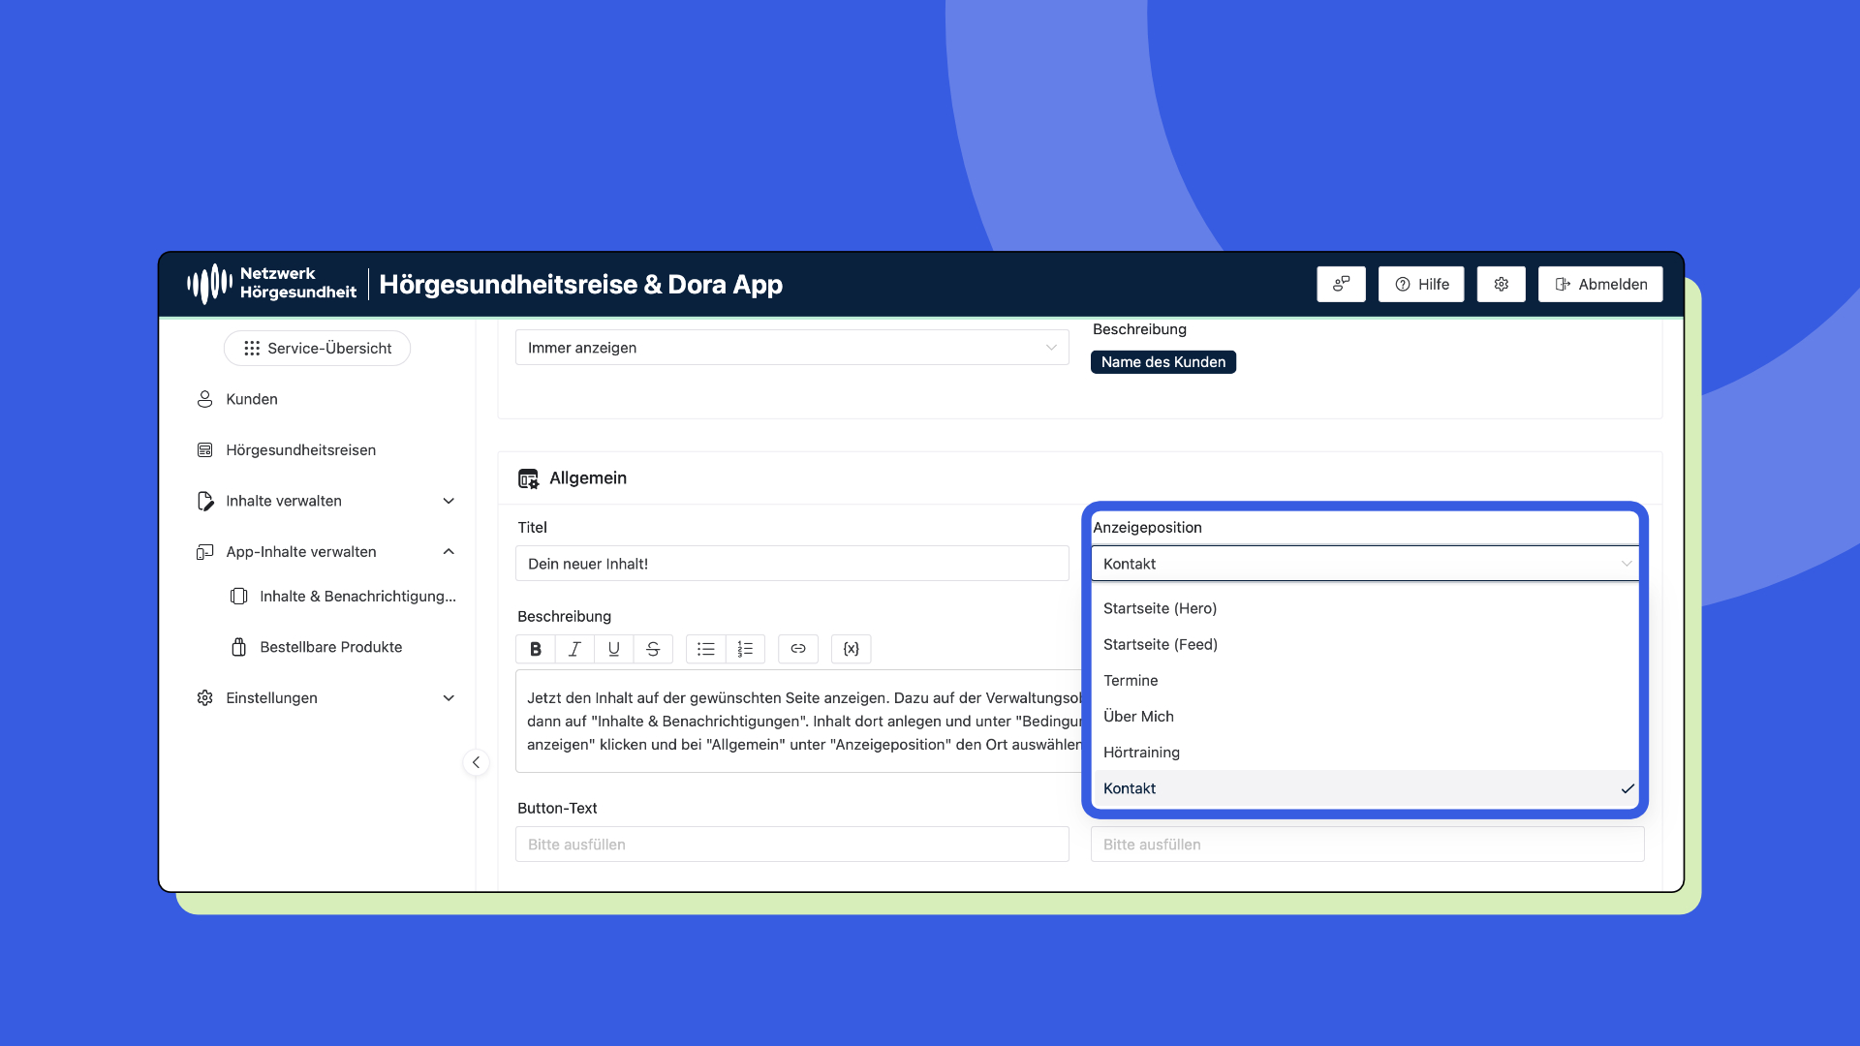This screenshot has width=1860, height=1046.
Task: Insert a variable placeholder {x}
Action: pos(852,649)
